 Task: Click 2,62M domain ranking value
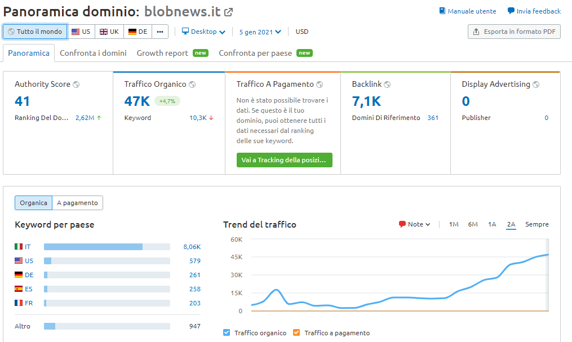[85, 118]
